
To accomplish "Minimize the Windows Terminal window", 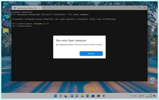I will pyautogui.click(x=134, y=8).
